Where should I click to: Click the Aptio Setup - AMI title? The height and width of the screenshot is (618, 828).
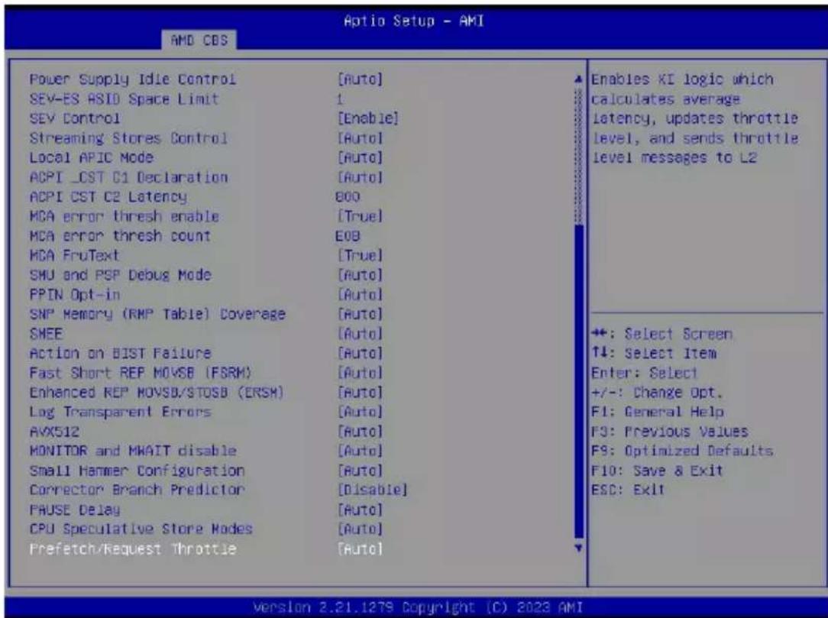pyautogui.click(x=413, y=21)
